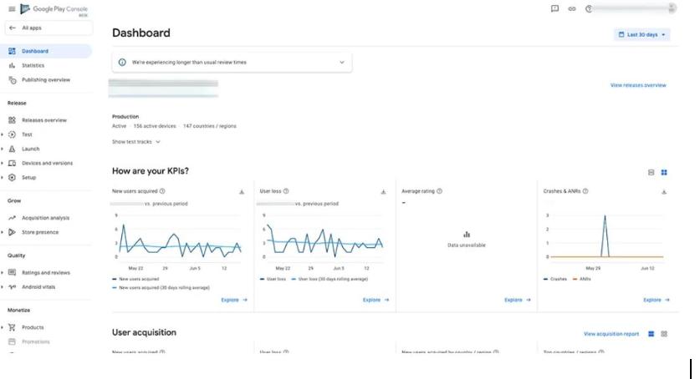Open the Last 30 days dropdown
The height and width of the screenshot is (379, 700).
coord(641,35)
